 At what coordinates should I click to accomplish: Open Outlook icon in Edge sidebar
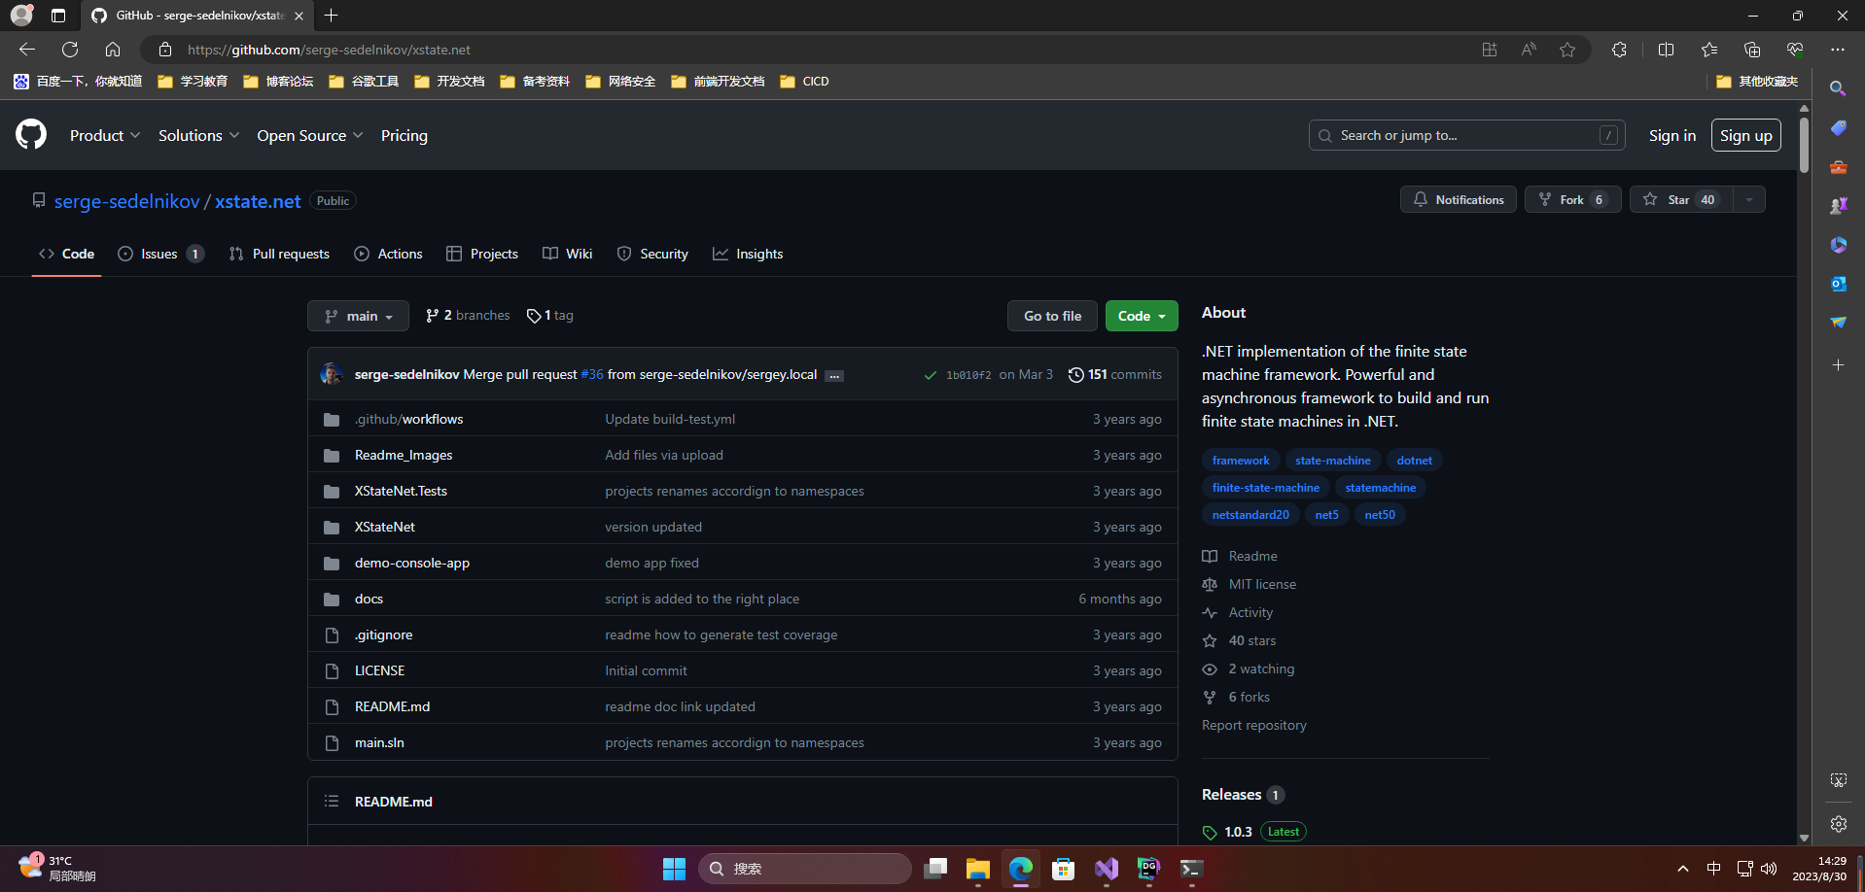point(1838,284)
